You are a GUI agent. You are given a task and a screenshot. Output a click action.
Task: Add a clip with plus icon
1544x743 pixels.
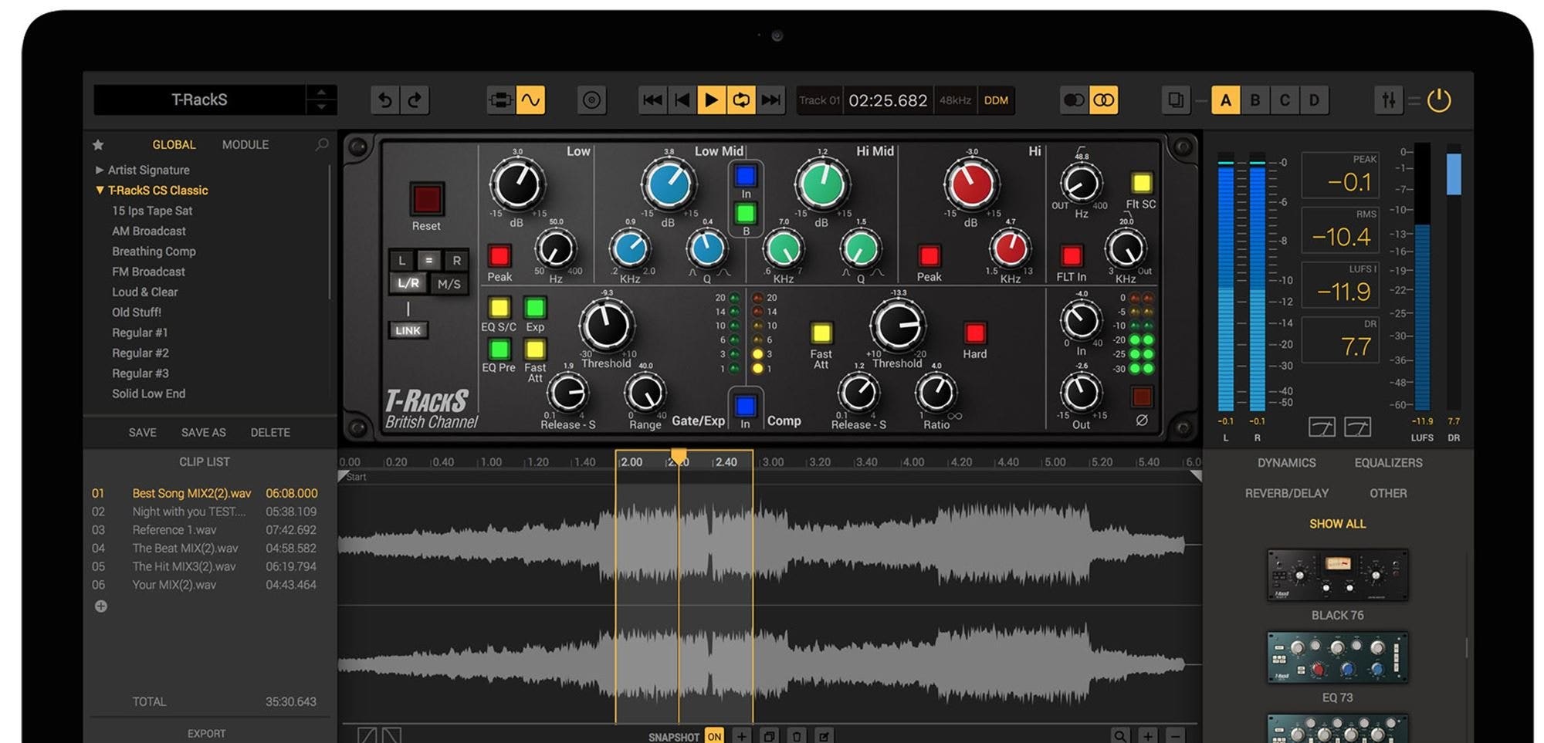pyautogui.click(x=101, y=606)
